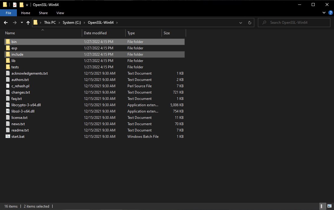
Task: Open address bar history dropdown
Action: point(240,23)
